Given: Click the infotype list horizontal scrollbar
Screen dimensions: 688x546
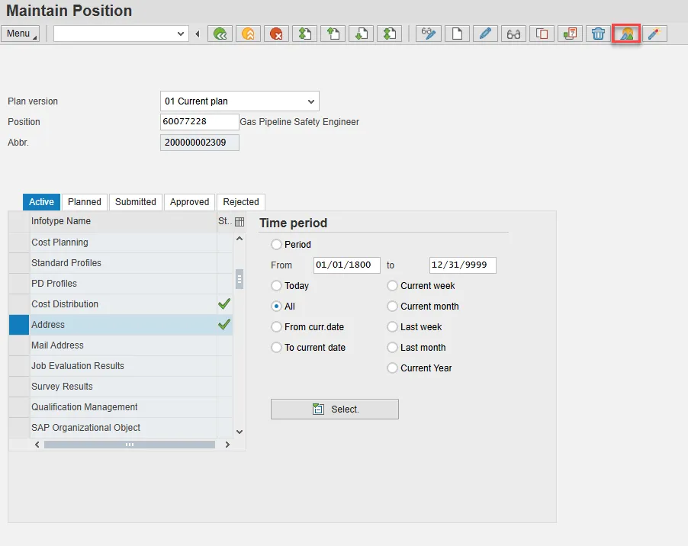Looking at the screenshot, I should pos(129,445).
